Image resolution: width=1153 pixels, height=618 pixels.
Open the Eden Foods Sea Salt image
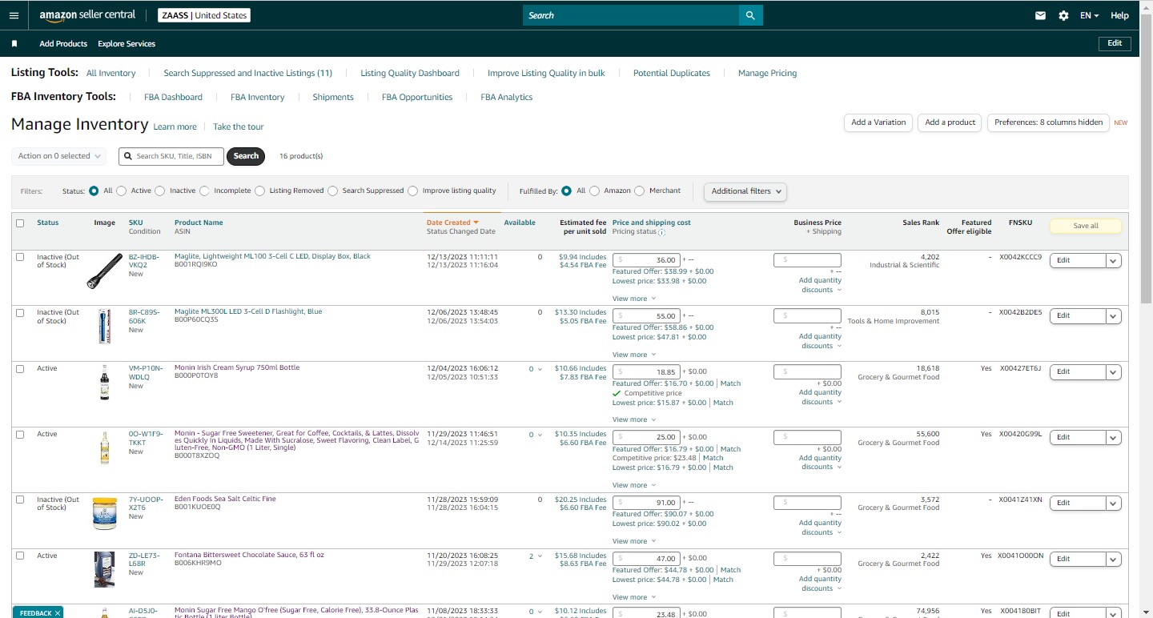[104, 513]
